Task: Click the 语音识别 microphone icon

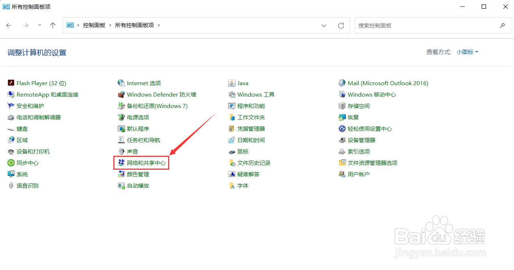Action: (11, 186)
